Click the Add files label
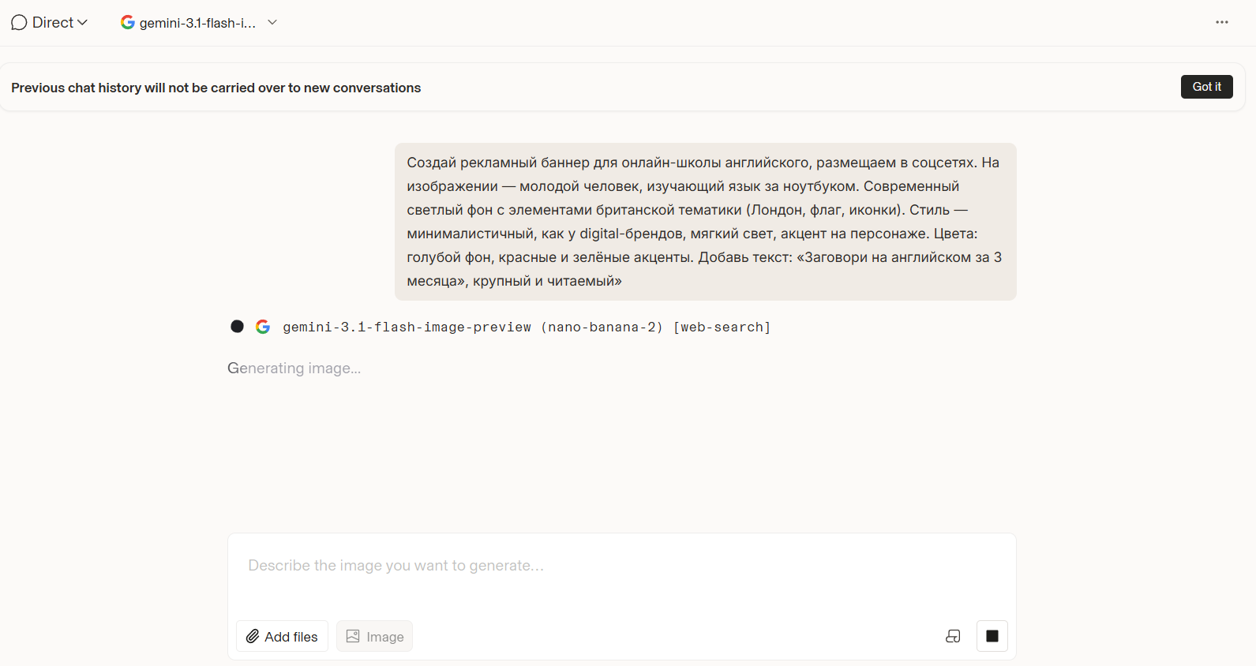This screenshot has height=666, width=1256. pyautogui.click(x=291, y=637)
